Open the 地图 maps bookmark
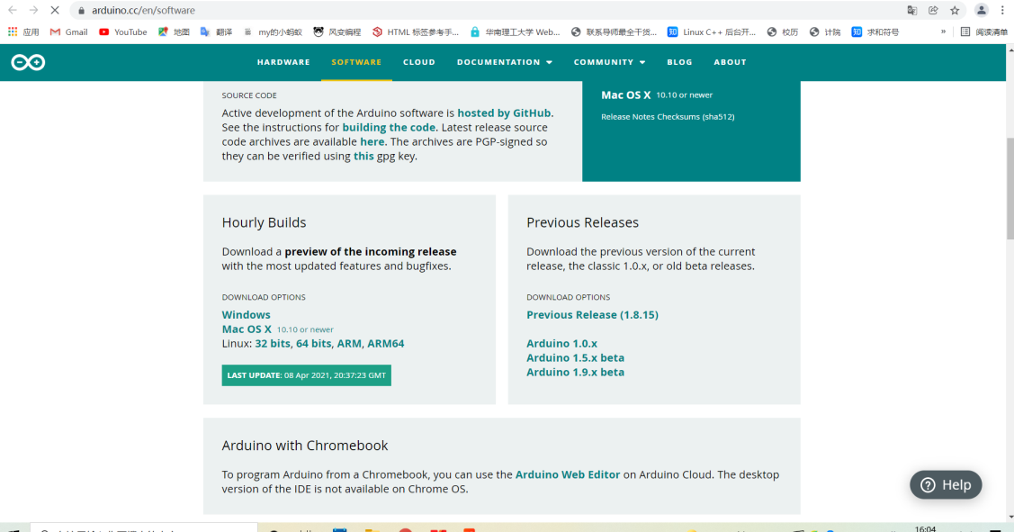The image size is (1014, 532). tap(174, 32)
